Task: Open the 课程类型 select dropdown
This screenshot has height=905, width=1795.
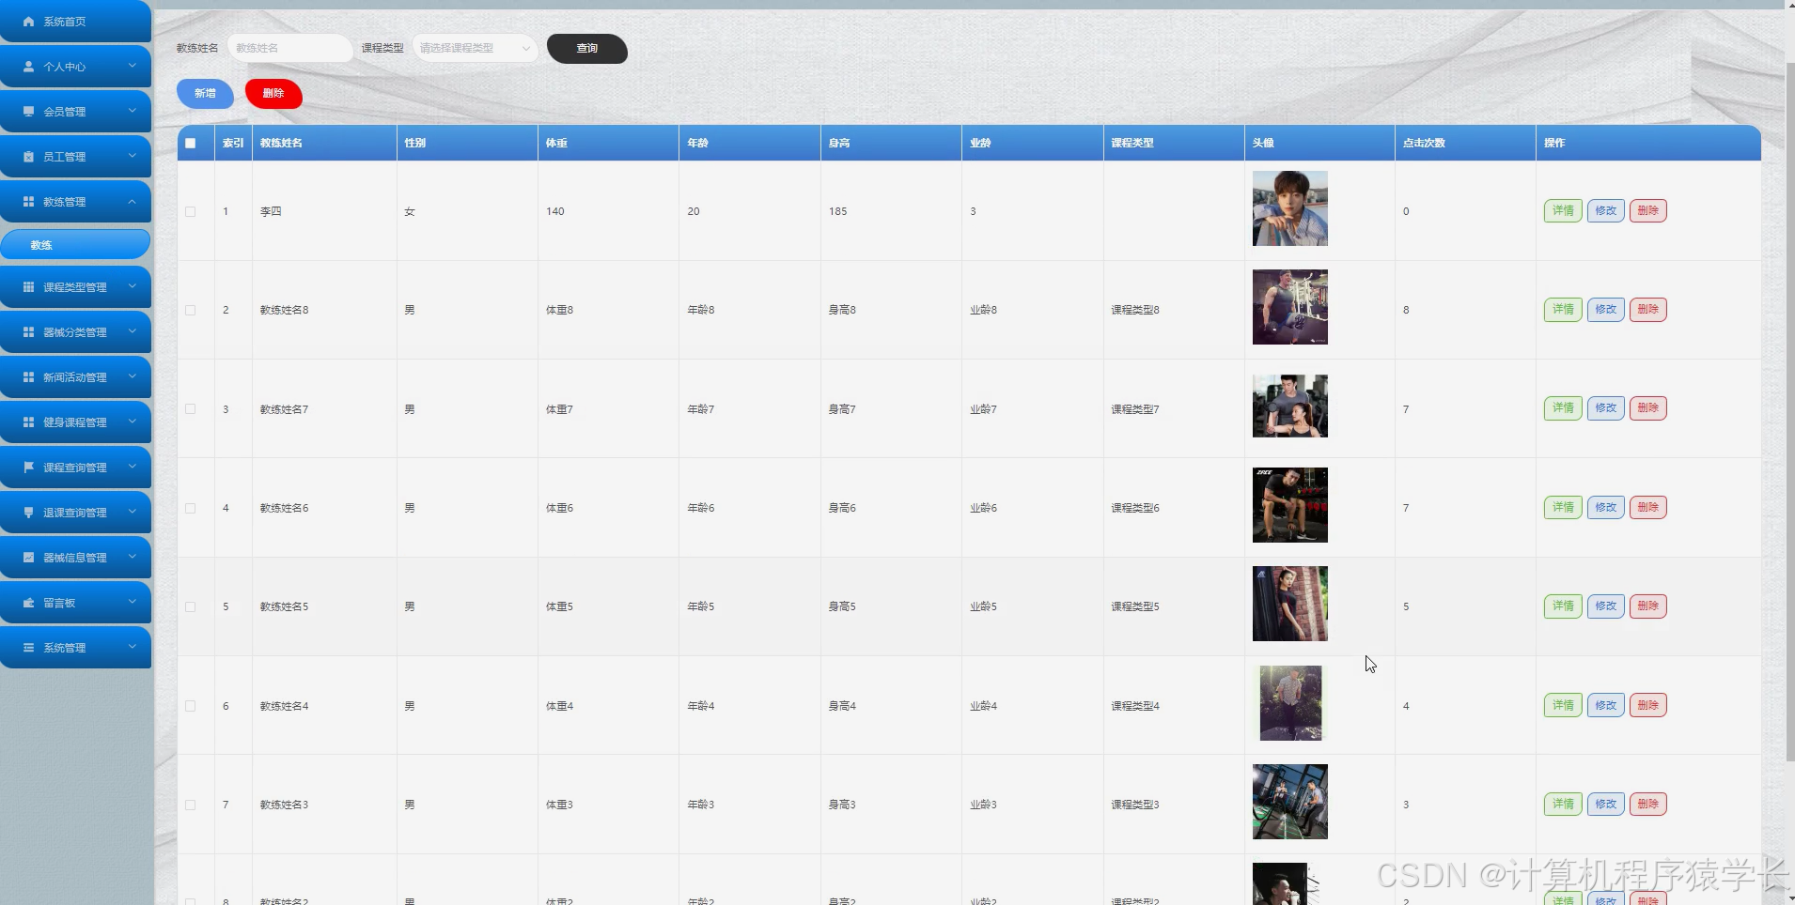Action: pos(475,48)
